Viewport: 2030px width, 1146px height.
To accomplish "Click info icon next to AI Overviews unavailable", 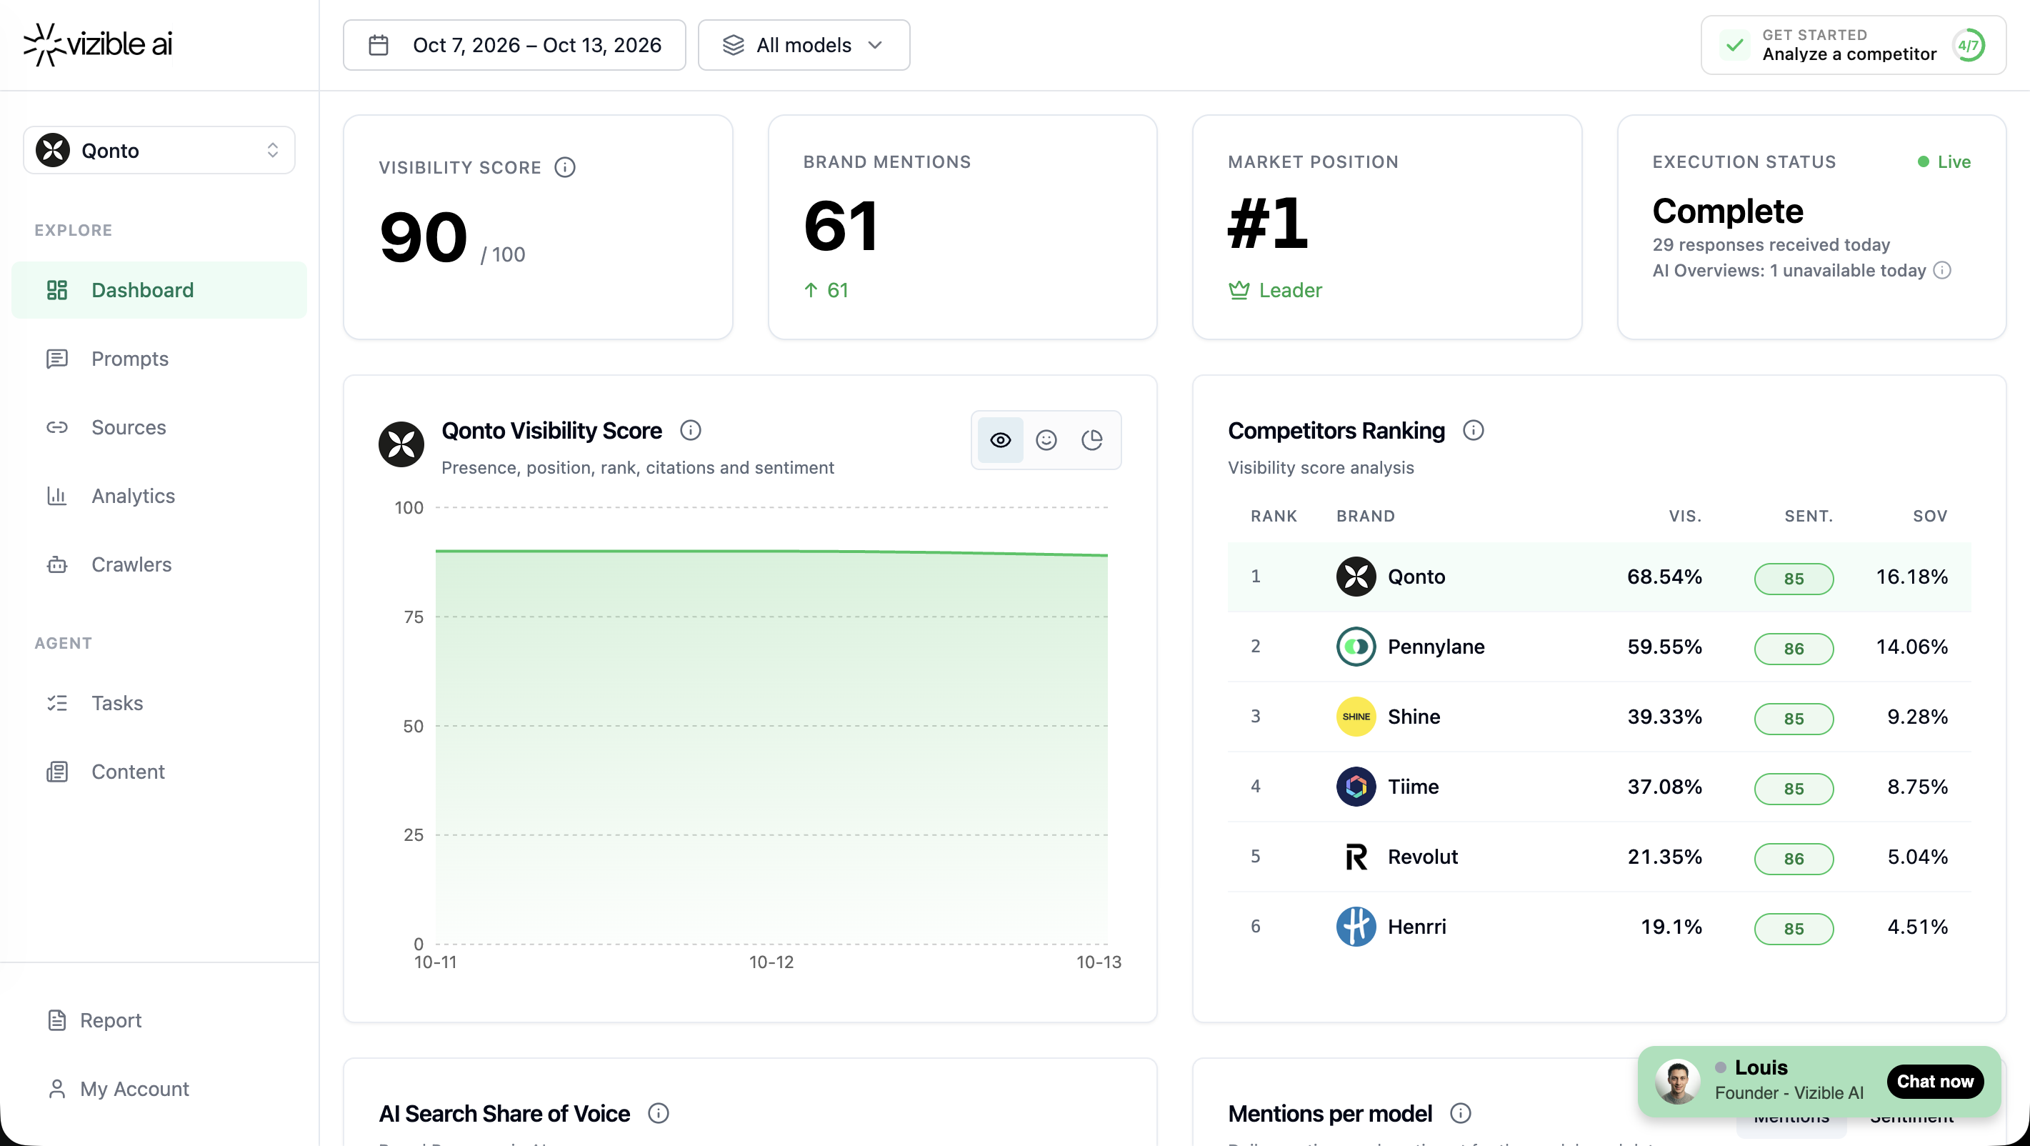I will pyautogui.click(x=1943, y=270).
